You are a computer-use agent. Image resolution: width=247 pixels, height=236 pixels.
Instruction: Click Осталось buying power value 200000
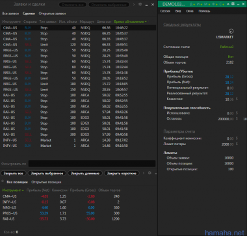point(226,119)
